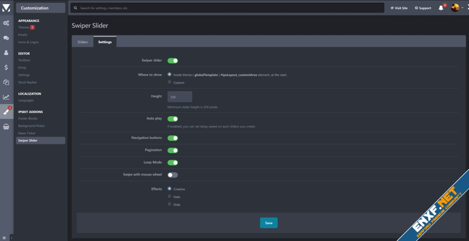Choose Custom for Where to show

(169, 82)
